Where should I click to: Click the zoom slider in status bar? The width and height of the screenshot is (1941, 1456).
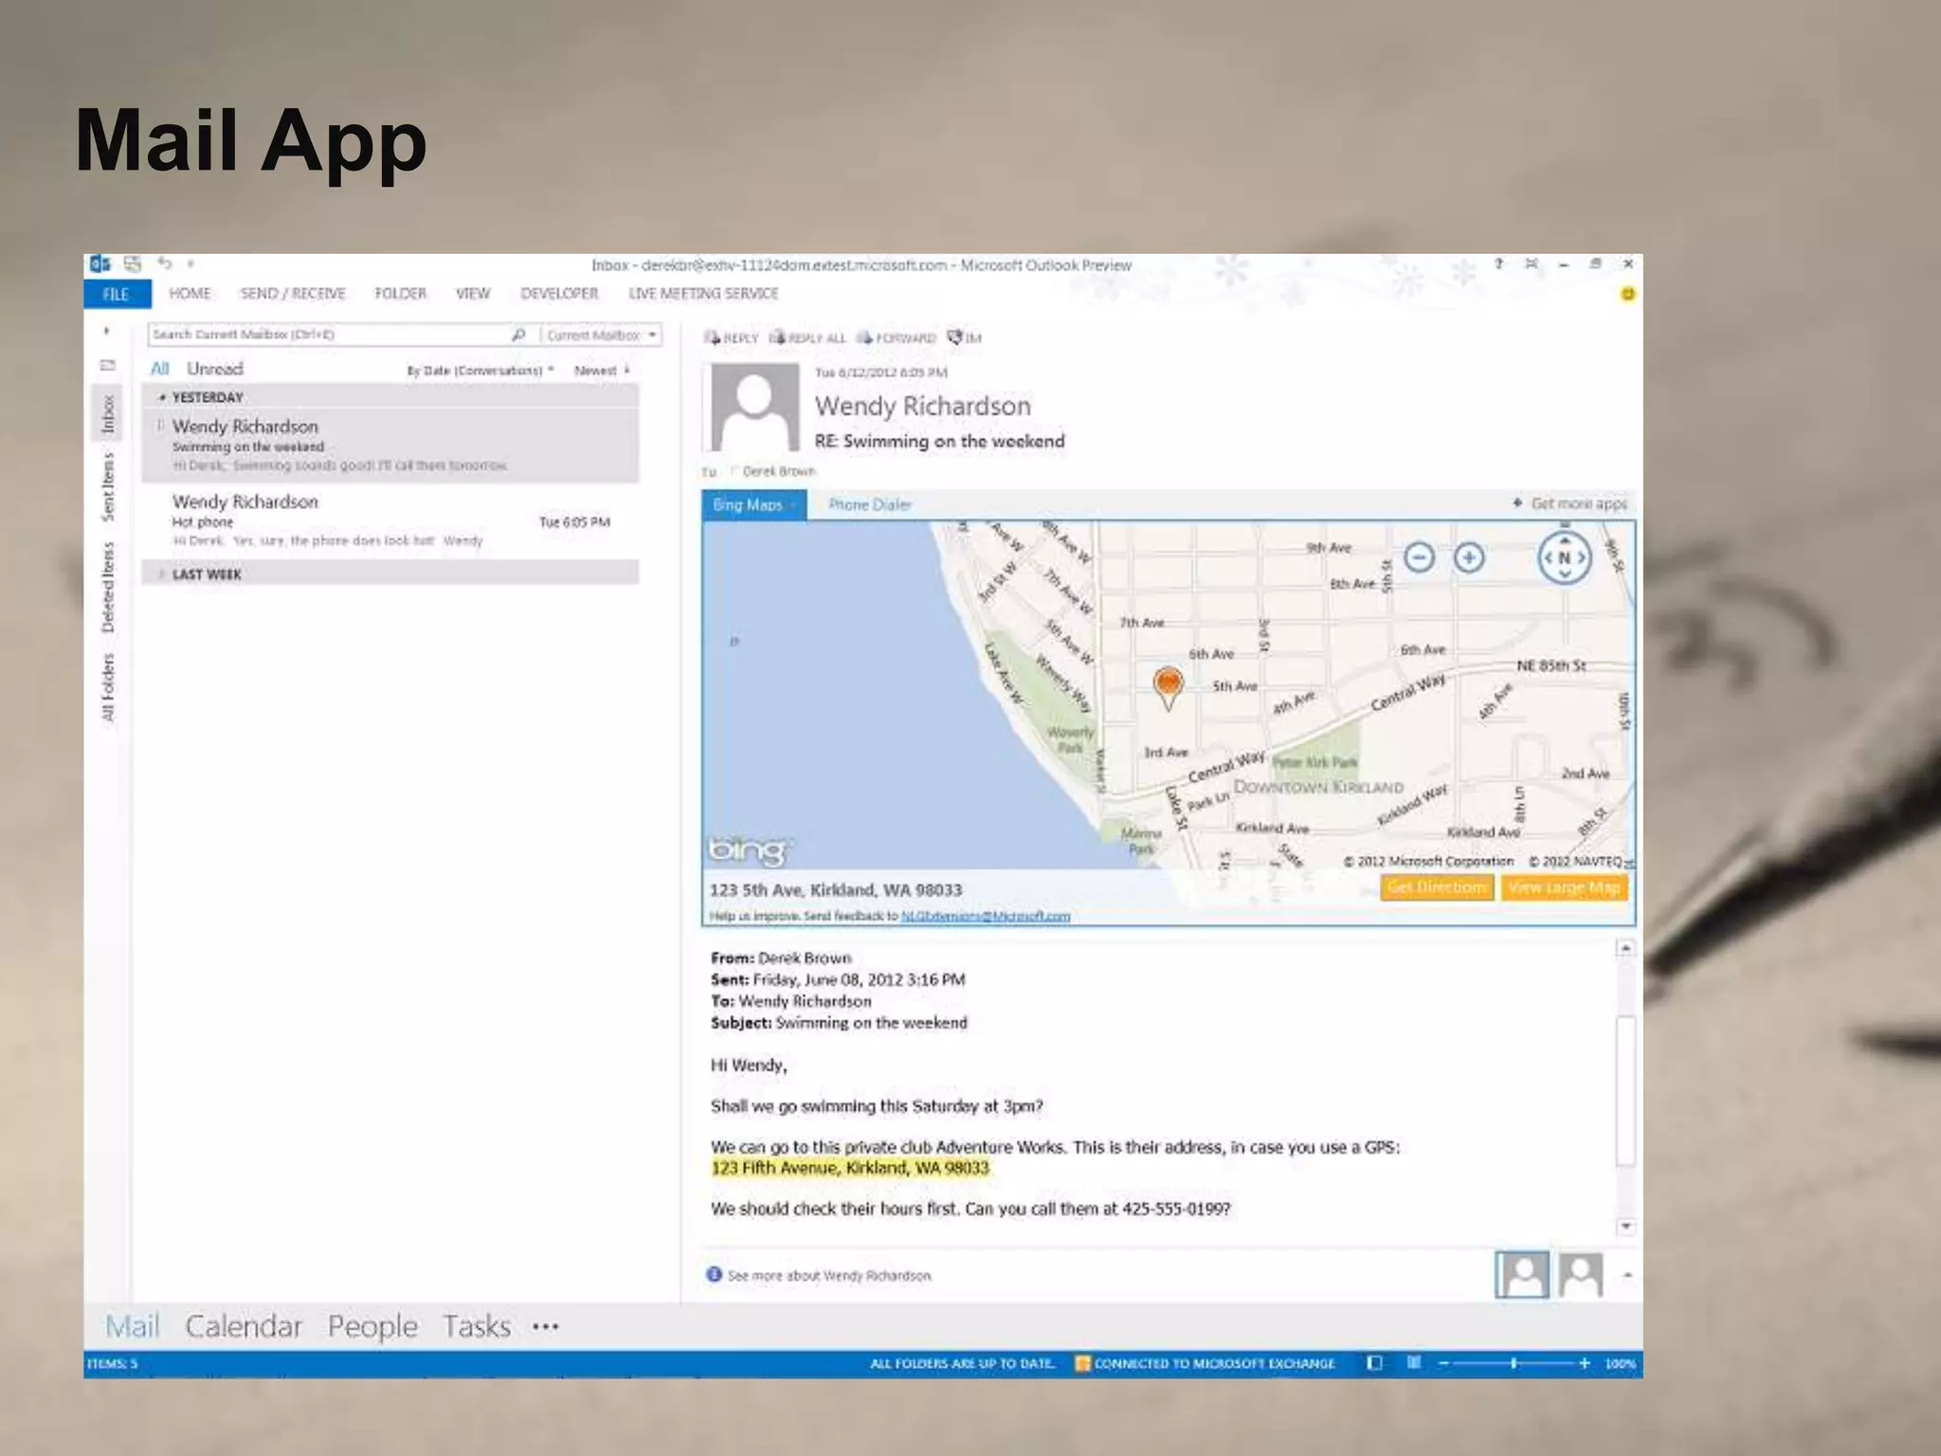pos(1514,1363)
